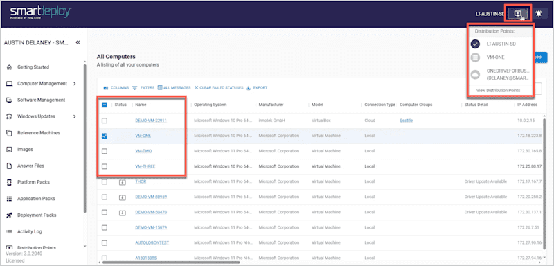Collapse the sidebar with double chevron
Screen dimensions: 554x266
tap(78, 42)
